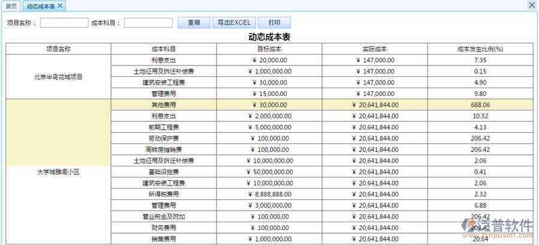Select the 动态成本表 tab
This screenshot has height=245, width=539.
pyautogui.click(x=41, y=5)
